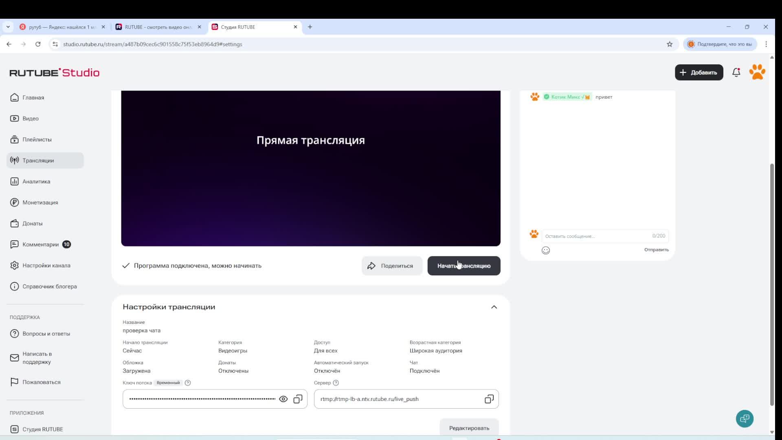This screenshot has height=440, width=782.
Task: Open the notifications bell
Action: coord(736,73)
